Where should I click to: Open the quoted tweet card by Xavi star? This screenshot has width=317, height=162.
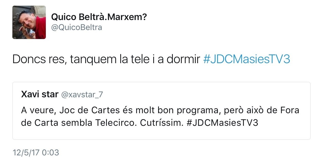pos(161,111)
